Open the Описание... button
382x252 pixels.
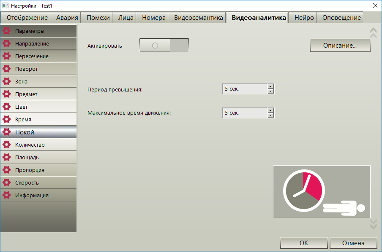tap(340, 46)
